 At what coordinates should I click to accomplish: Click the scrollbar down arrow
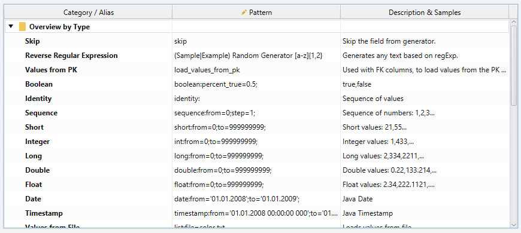tap(514, 225)
